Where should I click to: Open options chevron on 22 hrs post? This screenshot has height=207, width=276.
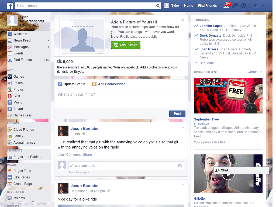click(183, 127)
